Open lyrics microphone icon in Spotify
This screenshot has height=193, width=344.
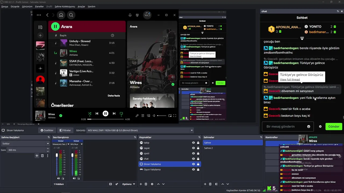click(x=137, y=116)
